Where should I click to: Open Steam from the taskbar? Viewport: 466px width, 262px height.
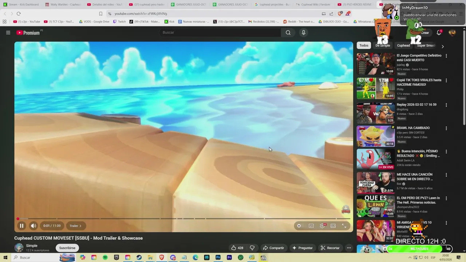coord(139,258)
